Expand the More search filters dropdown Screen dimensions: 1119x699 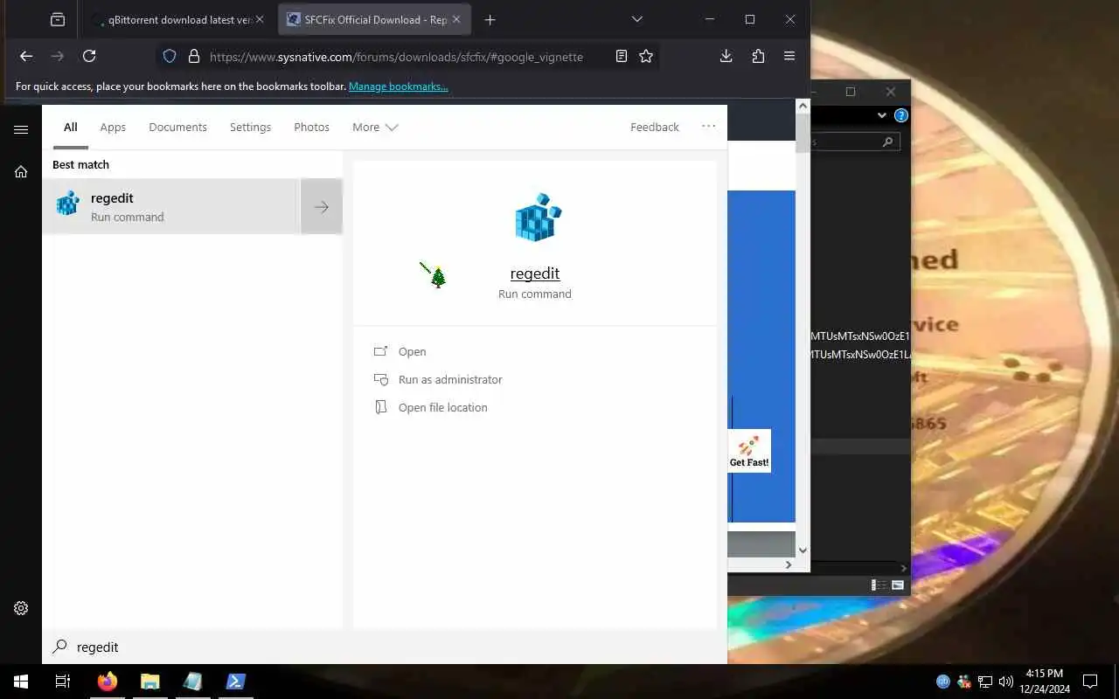coord(375,127)
